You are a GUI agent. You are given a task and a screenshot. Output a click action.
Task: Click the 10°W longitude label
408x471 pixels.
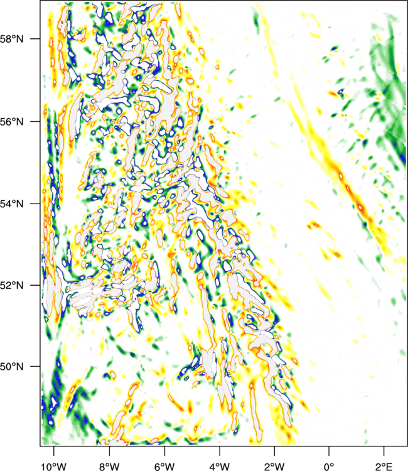[x=54, y=467]
